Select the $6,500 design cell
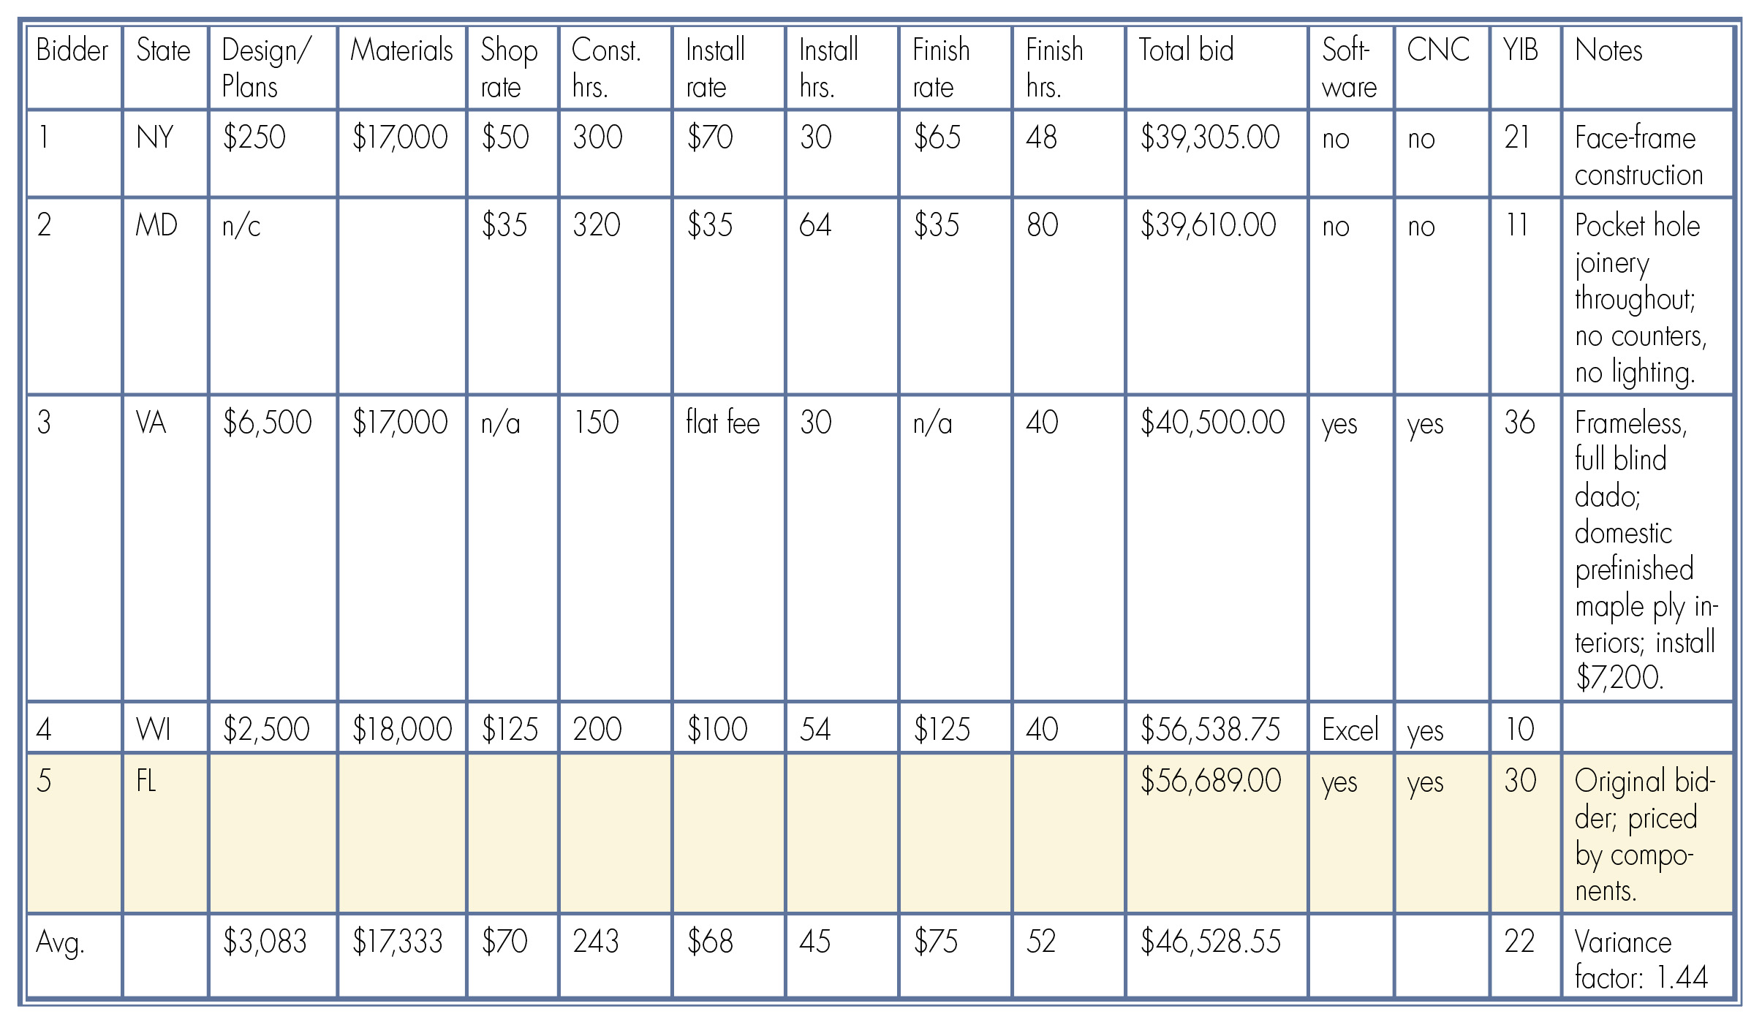The width and height of the screenshot is (1762, 1025). pyautogui.click(x=273, y=548)
